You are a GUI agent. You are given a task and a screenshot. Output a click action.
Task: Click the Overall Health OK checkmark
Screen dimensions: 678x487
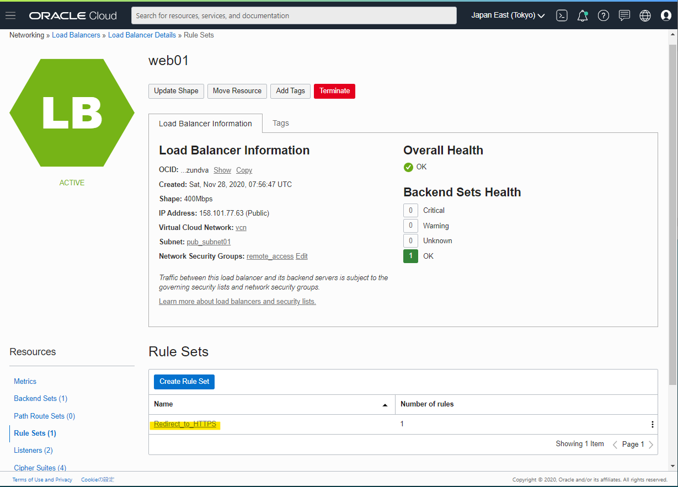(408, 167)
